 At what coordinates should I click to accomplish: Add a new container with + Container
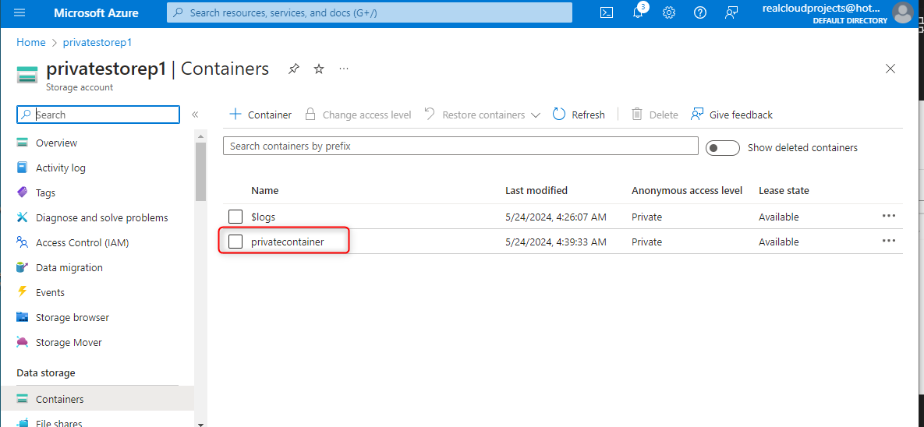pyautogui.click(x=260, y=115)
